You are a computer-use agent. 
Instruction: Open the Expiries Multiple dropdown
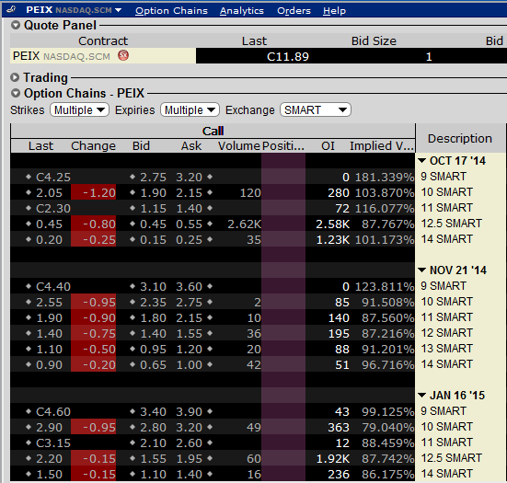190,109
